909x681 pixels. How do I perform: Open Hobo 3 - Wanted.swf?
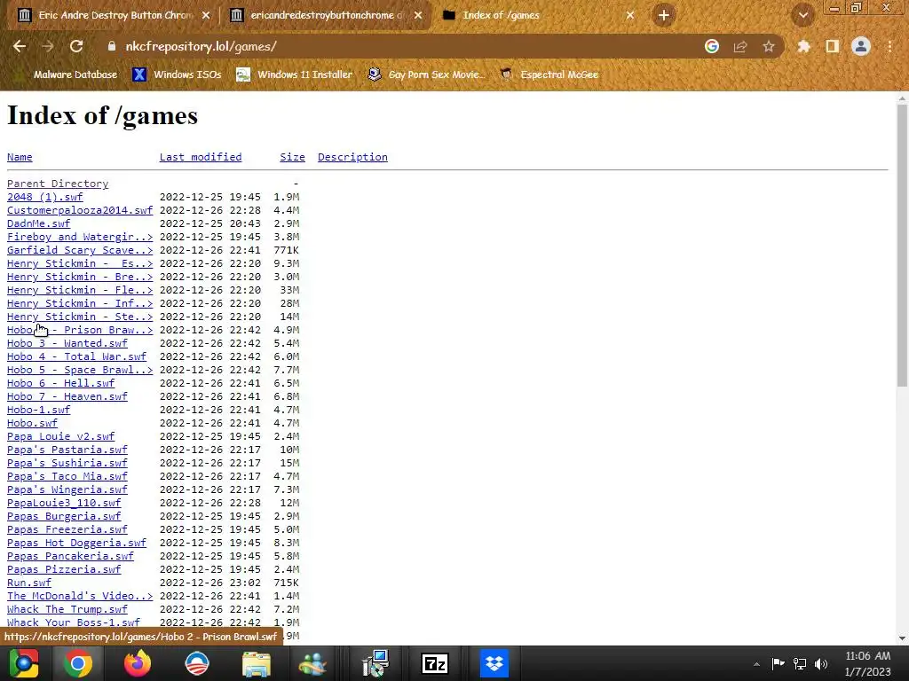[x=67, y=343]
